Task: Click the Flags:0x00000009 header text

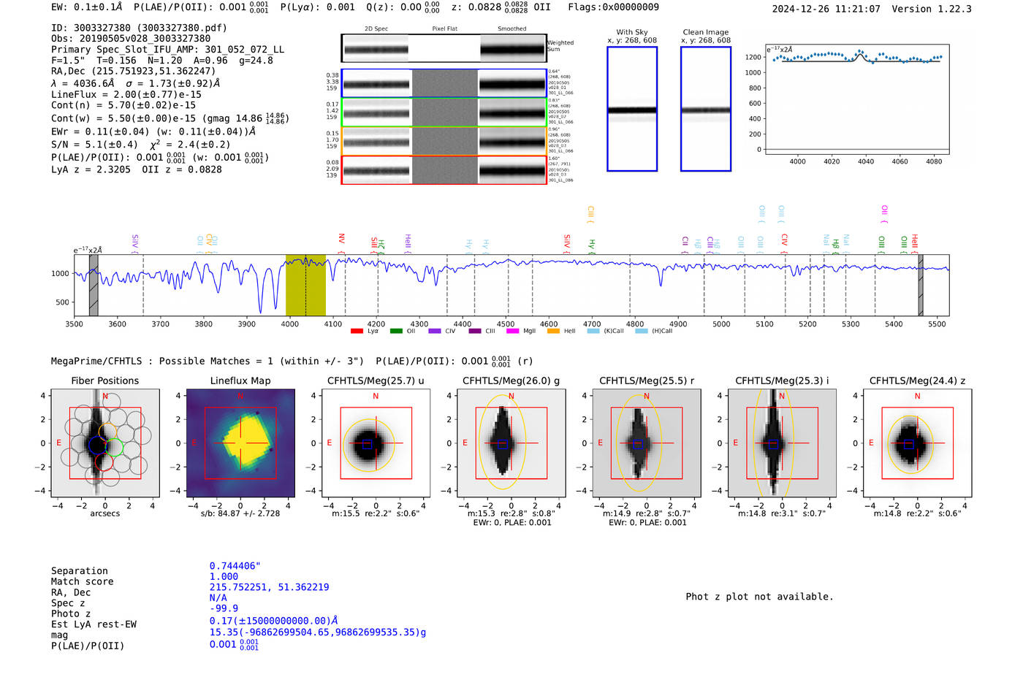Action: 613,7
